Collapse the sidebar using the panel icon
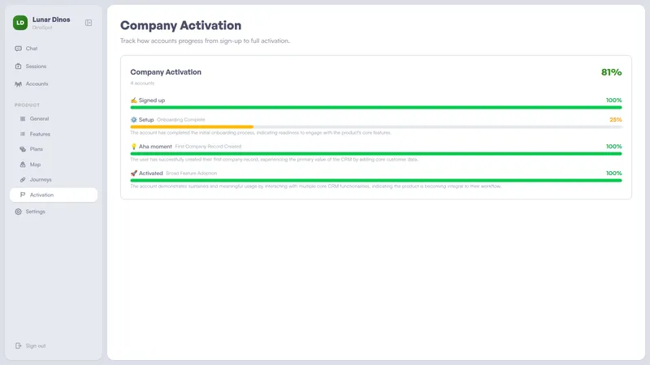650x365 pixels. coord(89,23)
